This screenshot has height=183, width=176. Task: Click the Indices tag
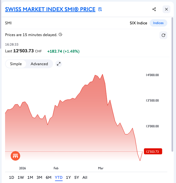158,23
